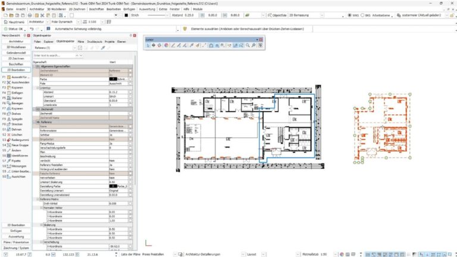
Task: Click the black Farbe swatch in the property table
Action: 113,79
